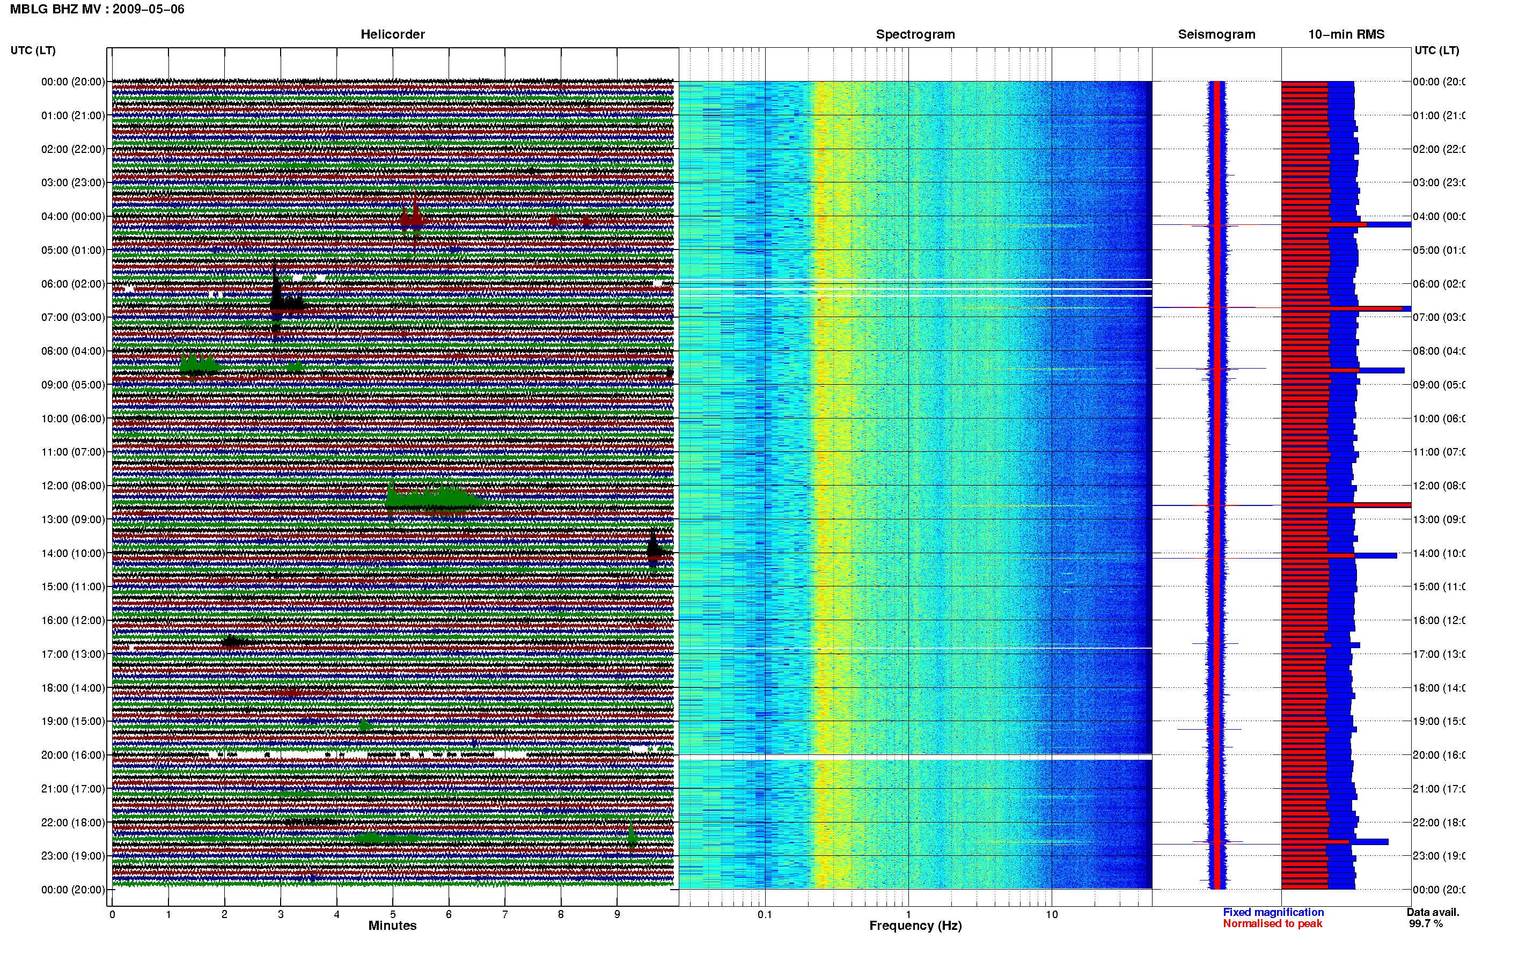
Task: Select the '06:00 (02:00)' time label on left
Action: 73,284
